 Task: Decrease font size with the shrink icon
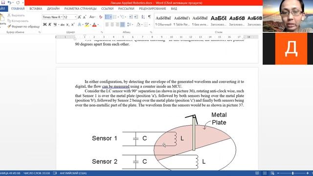85,17
